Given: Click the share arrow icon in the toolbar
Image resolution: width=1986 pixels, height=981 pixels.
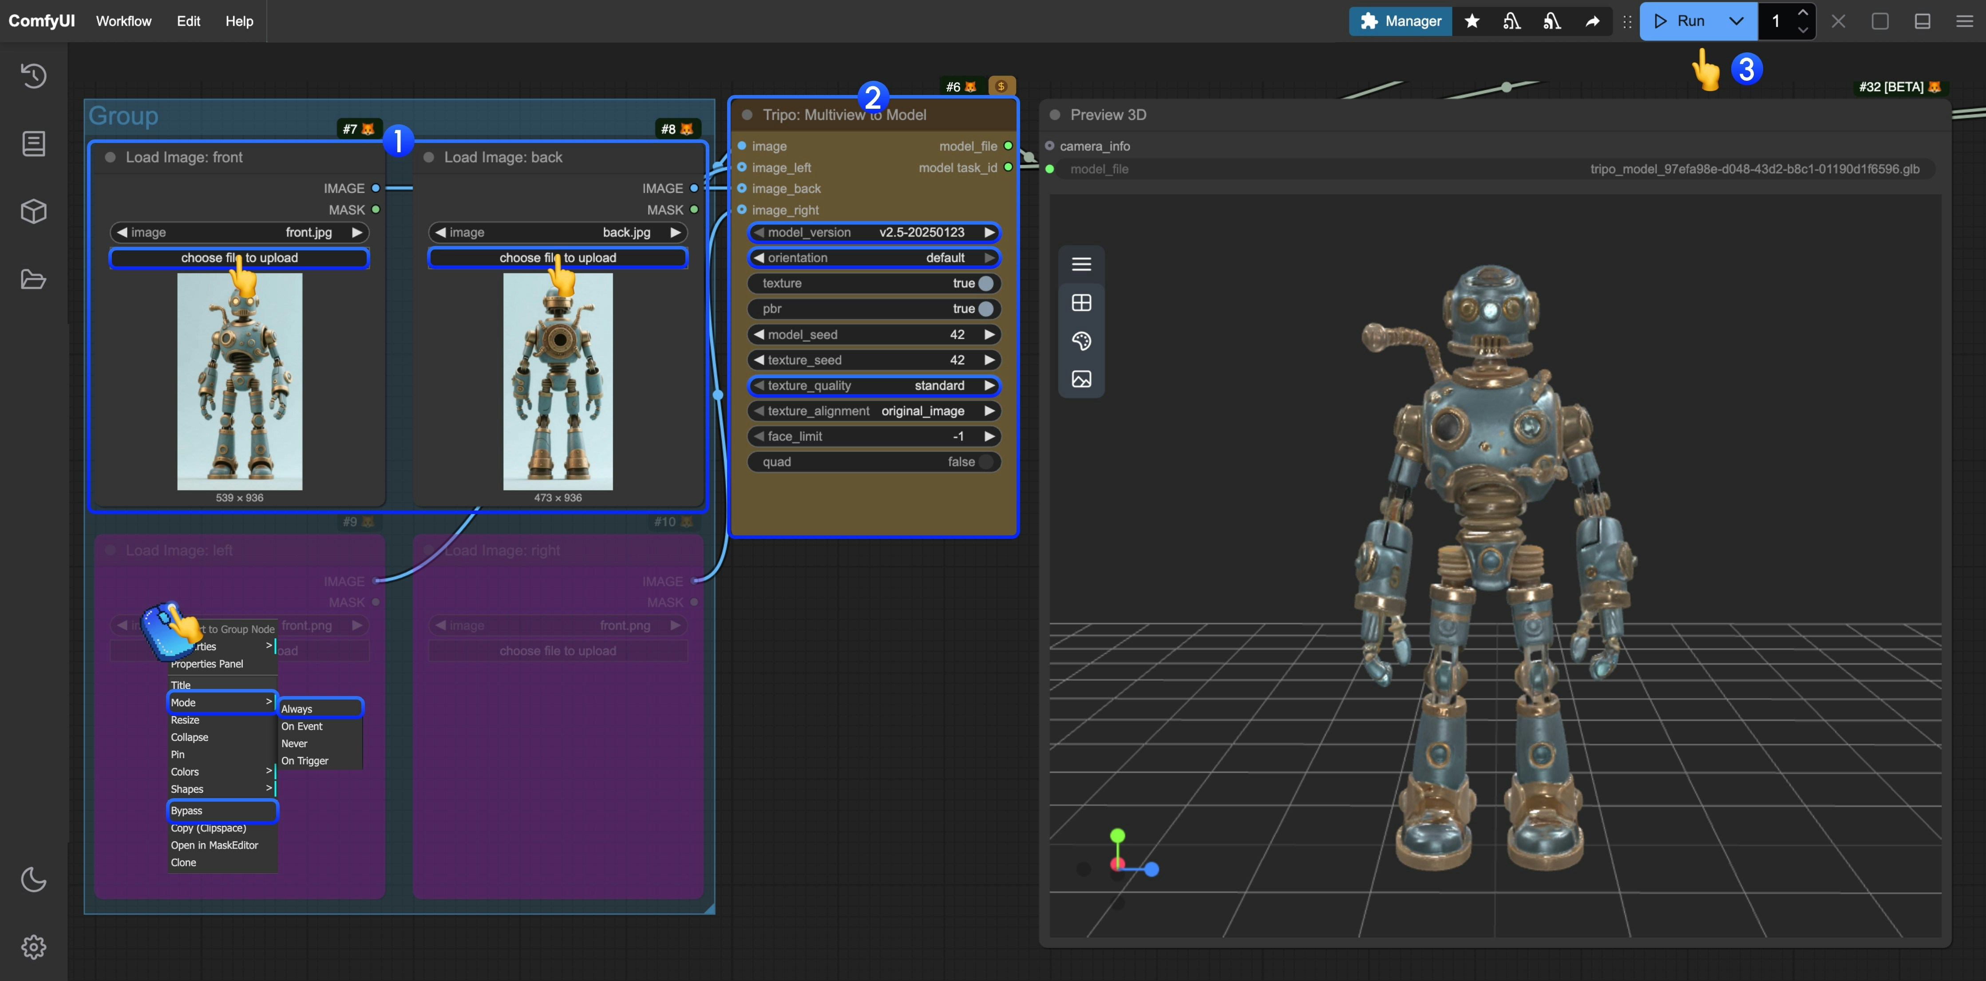Looking at the screenshot, I should [x=1592, y=21].
